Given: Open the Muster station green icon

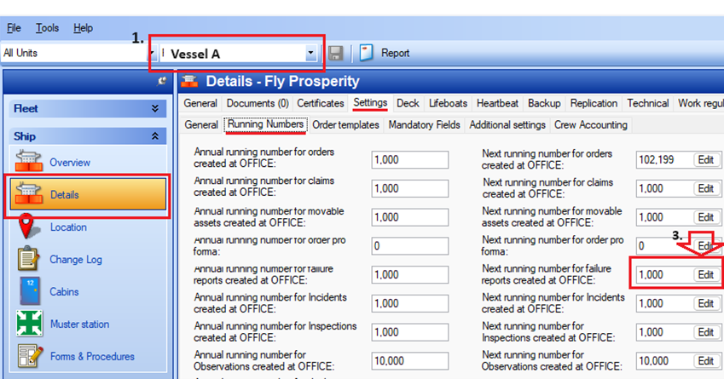Looking at the screenshot, I should (30, 323).
